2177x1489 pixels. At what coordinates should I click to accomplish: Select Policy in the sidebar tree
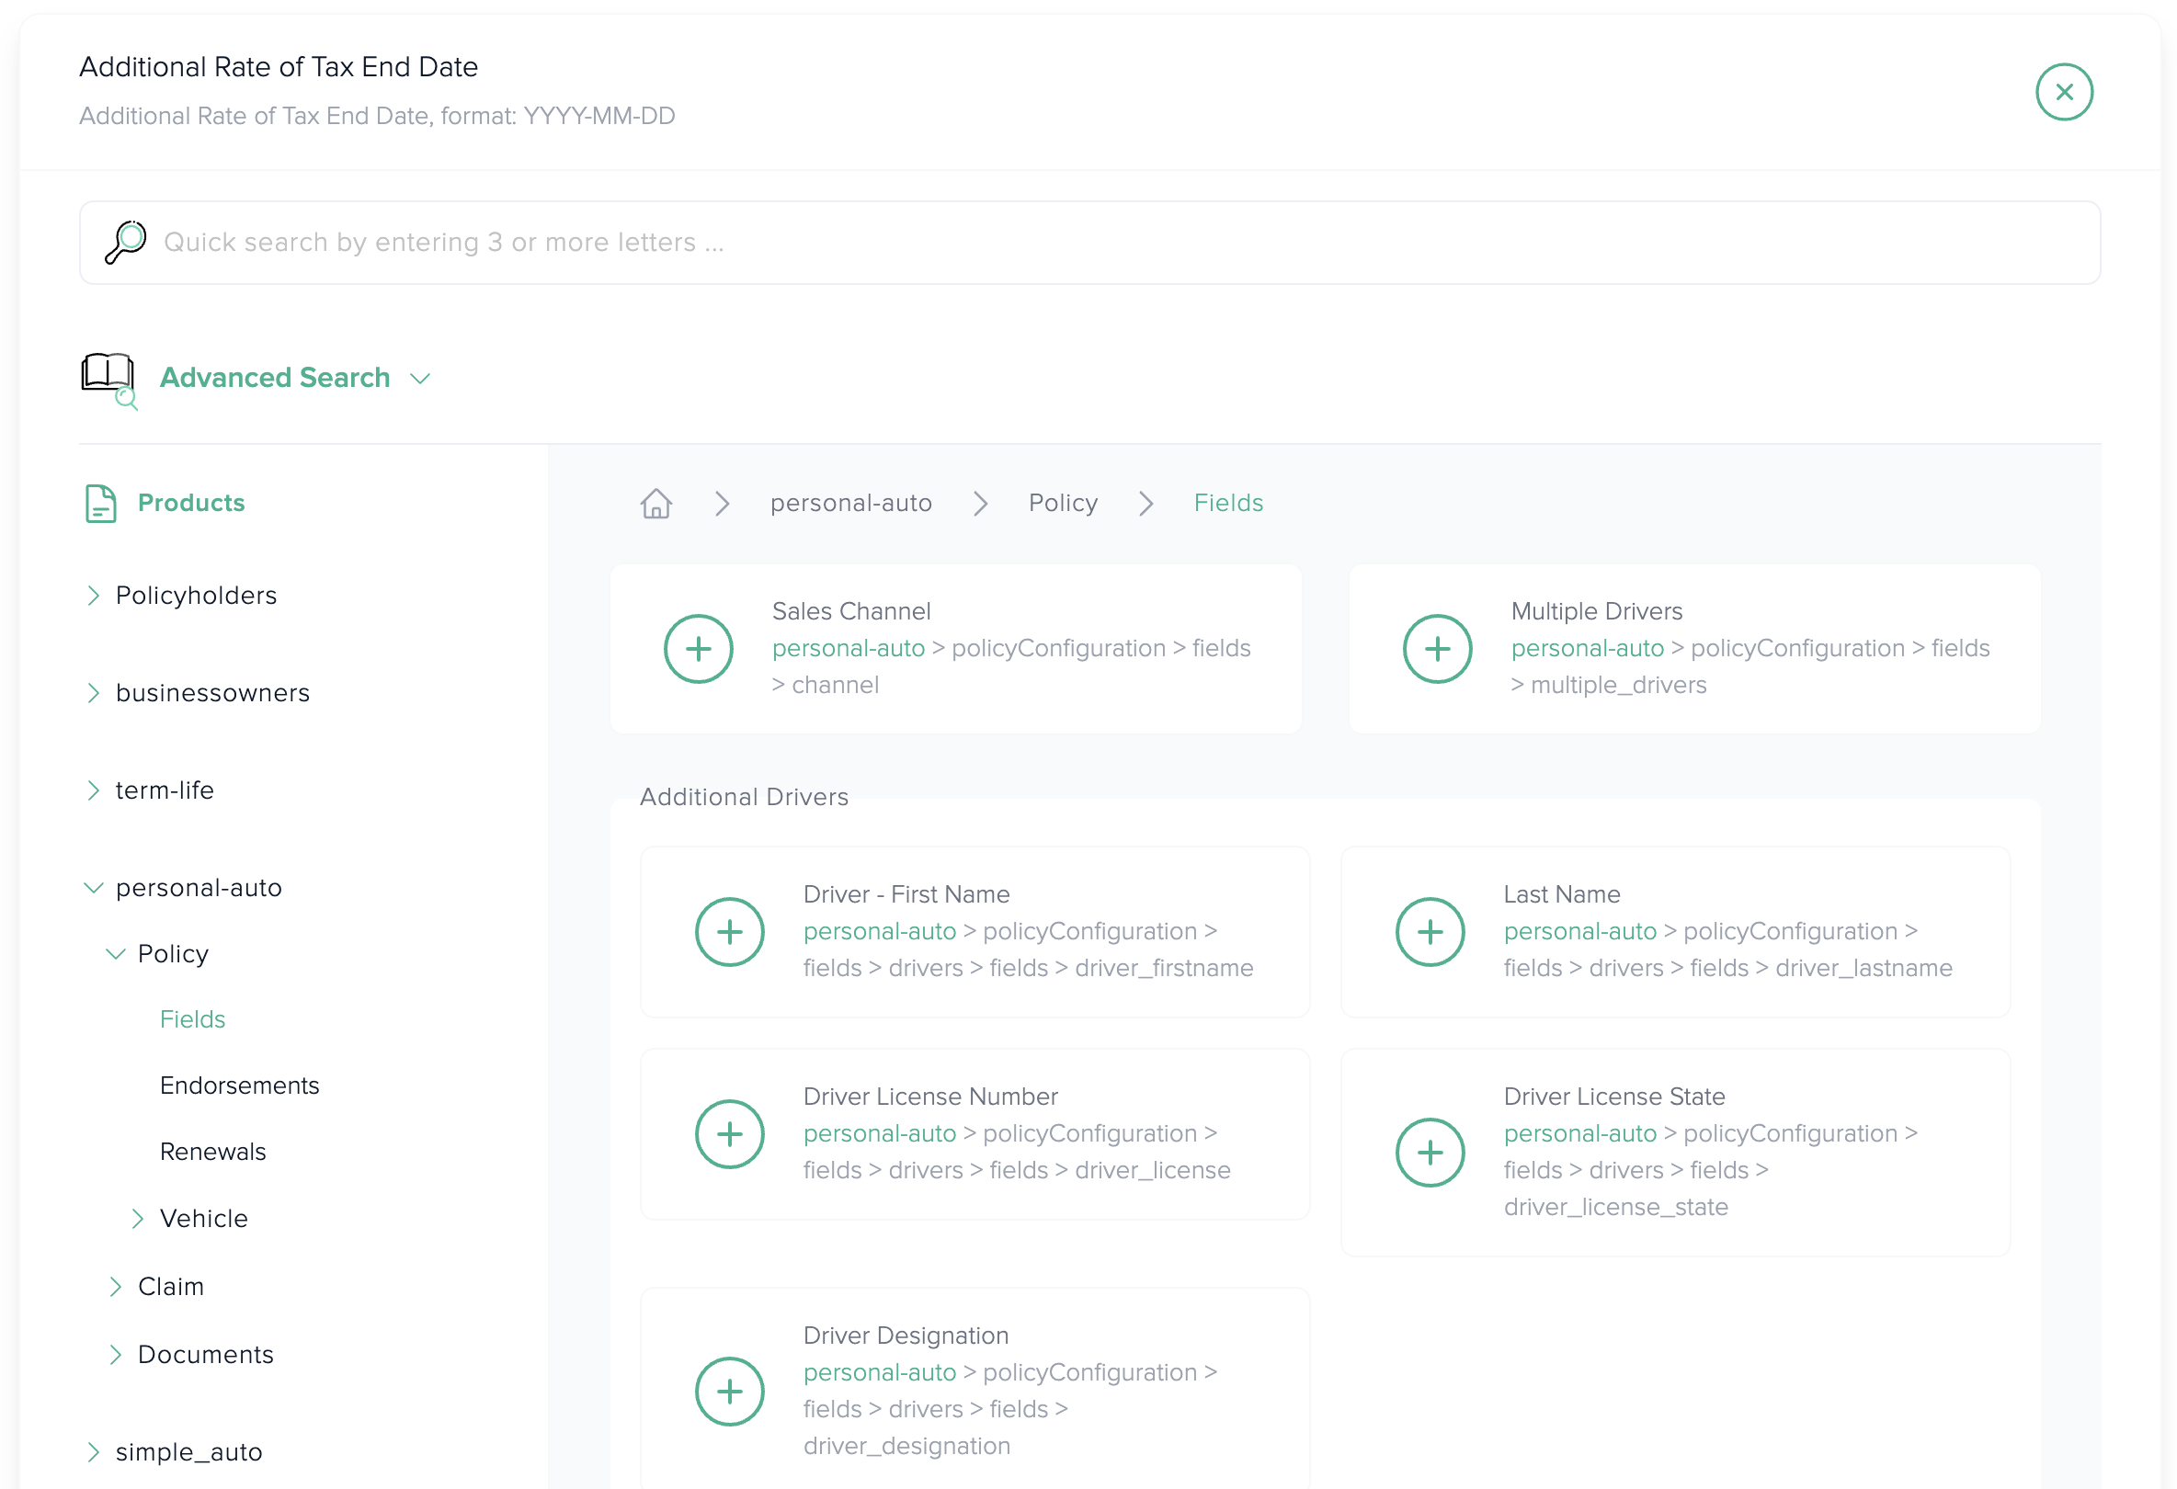click(x=174, y=954)
